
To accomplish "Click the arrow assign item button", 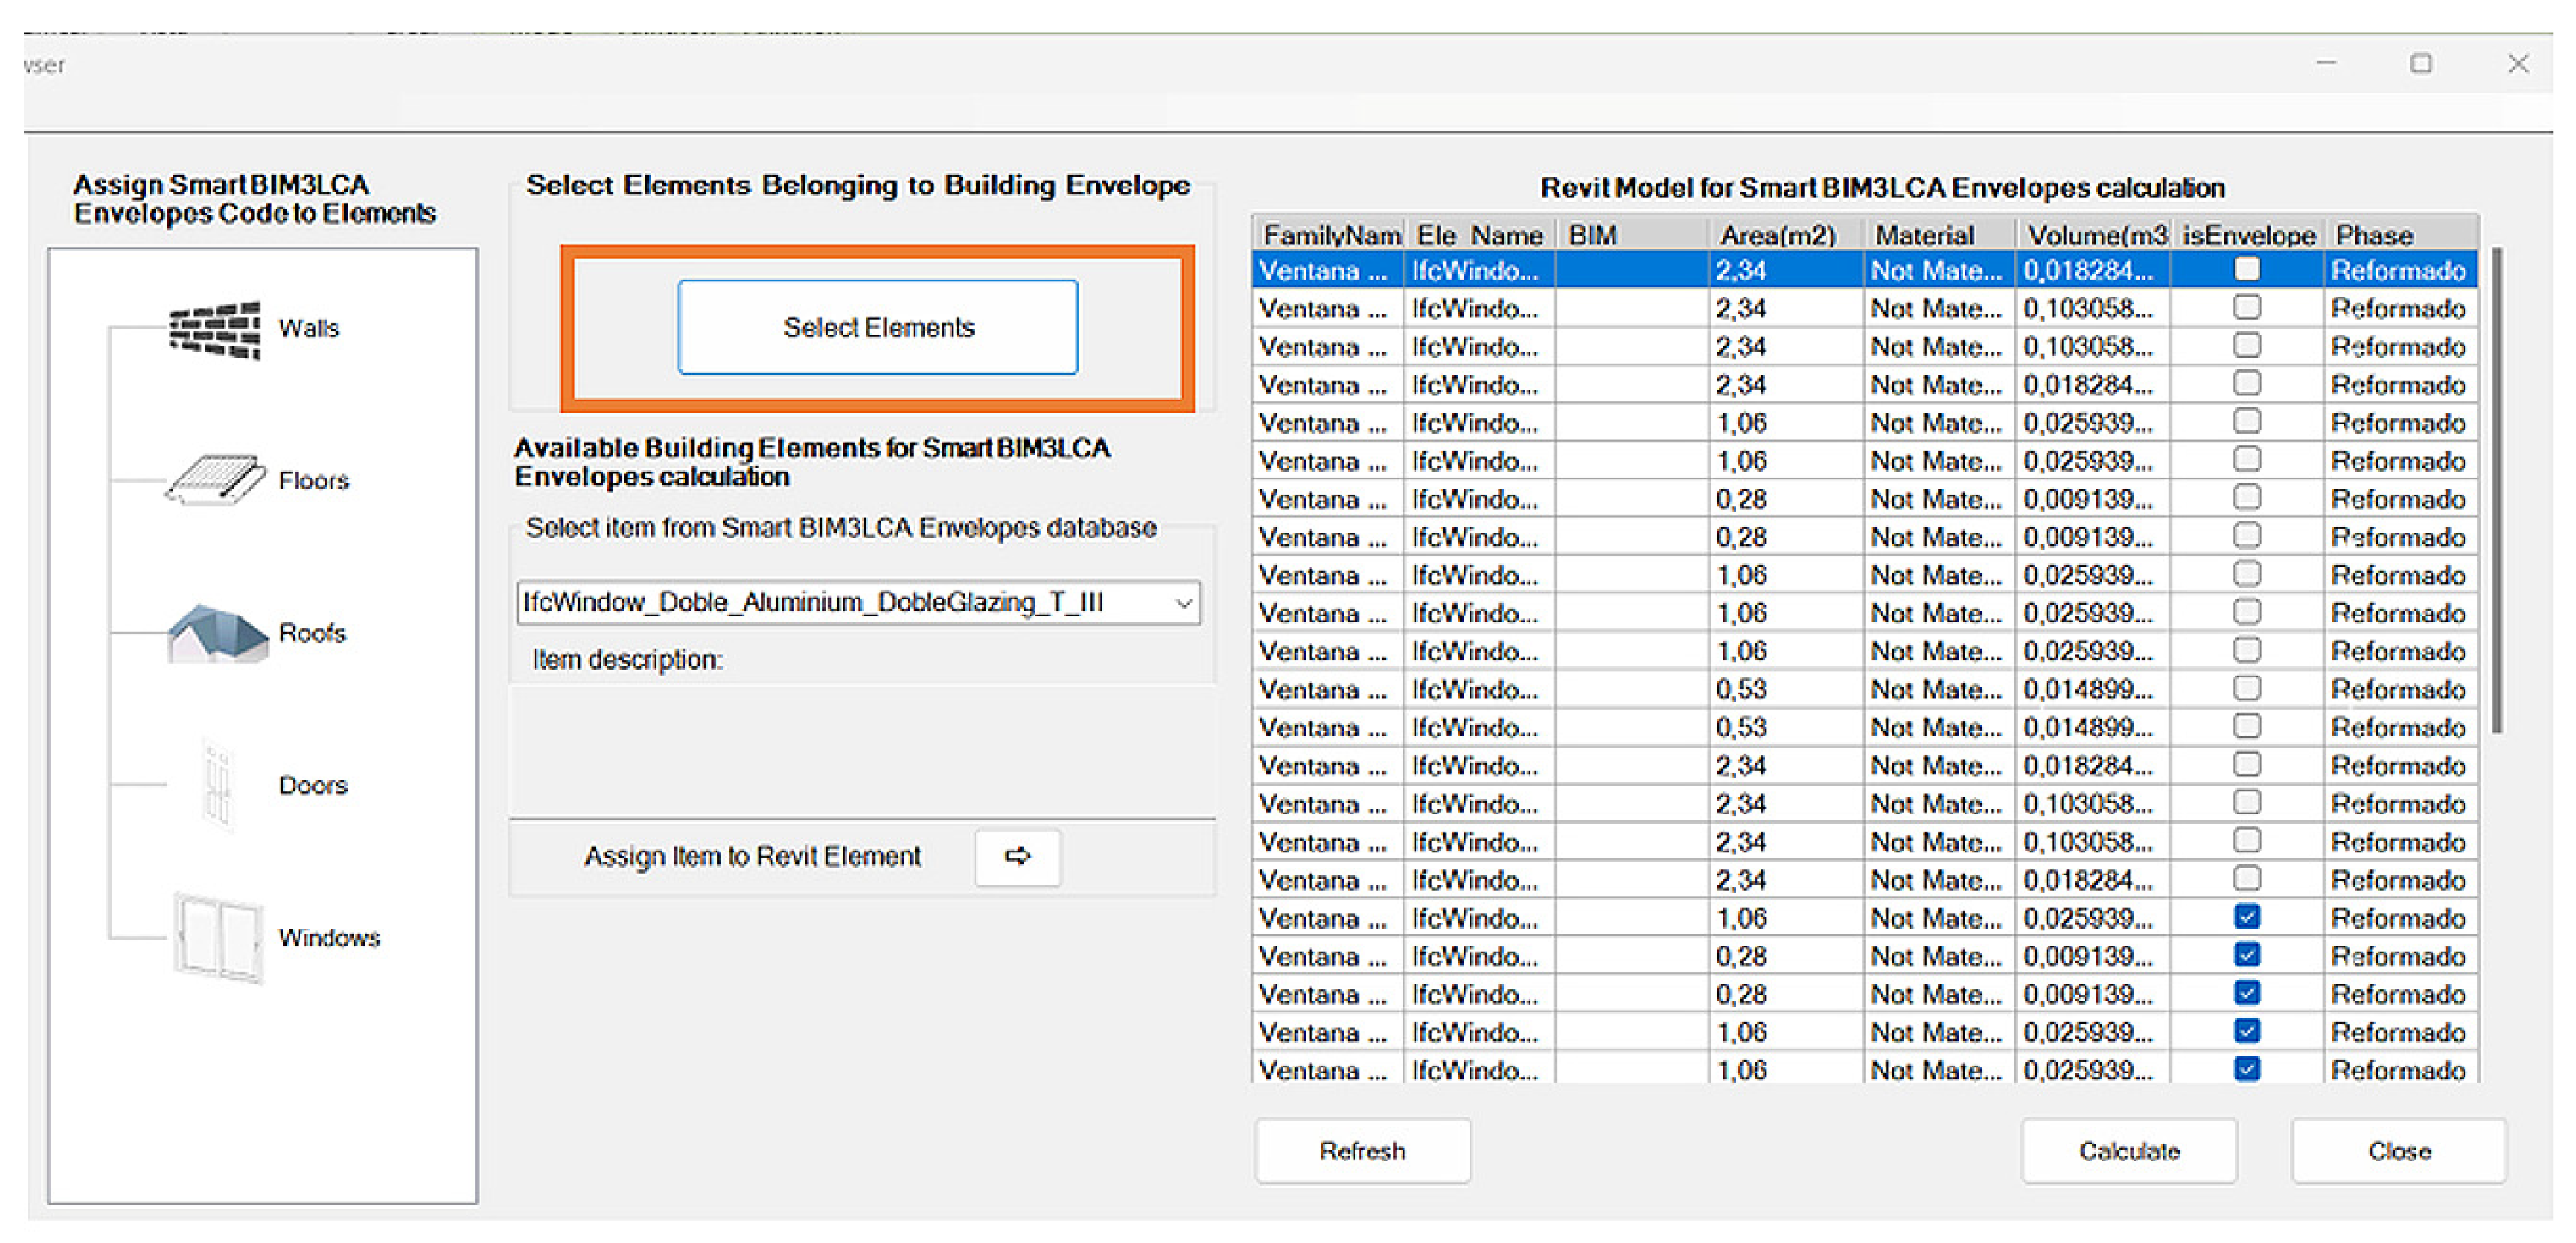I will (1017, 856).
